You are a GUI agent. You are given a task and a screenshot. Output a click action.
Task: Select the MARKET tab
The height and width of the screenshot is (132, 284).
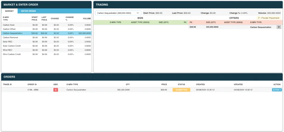click(x=10, y=11)
